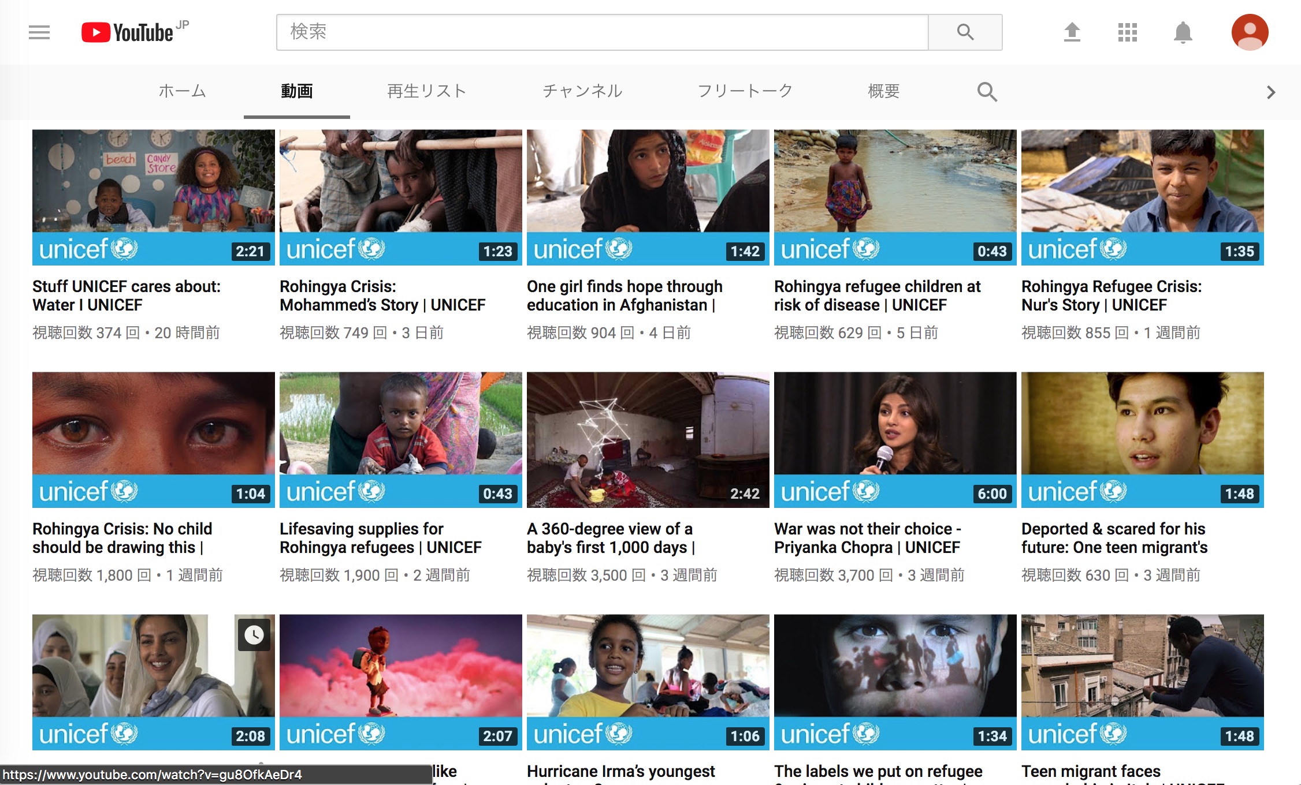Play the 0:43 child by water thumbnail

pyautogui.click(x=895, y=197)
